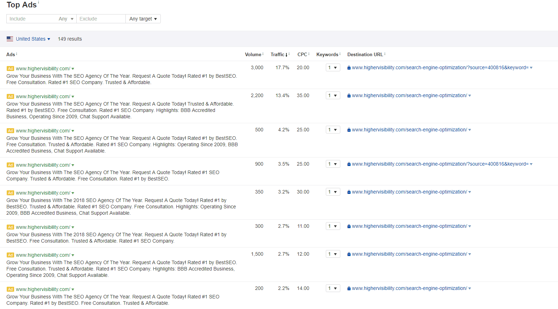Click the 149 results count text

pos(70,39)
